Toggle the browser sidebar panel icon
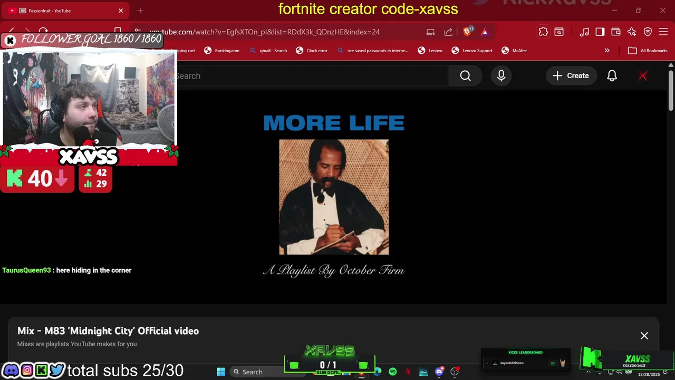The image size is (675, 380). coord(600,32)
